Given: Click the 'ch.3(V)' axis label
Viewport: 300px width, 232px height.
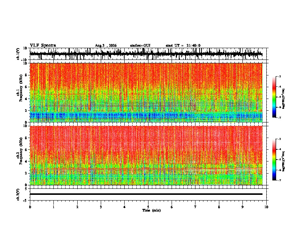Looking at the screenshot, I should point(18,194).
